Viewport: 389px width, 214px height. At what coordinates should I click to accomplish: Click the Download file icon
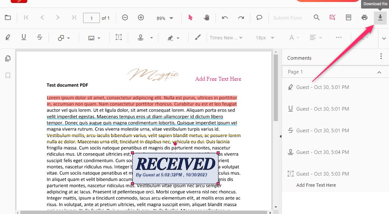click(380, 18)
